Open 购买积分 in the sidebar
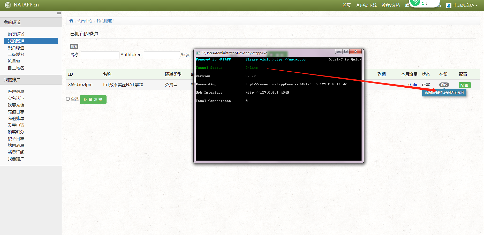484x235 pixels. click(x=16, y=132)
